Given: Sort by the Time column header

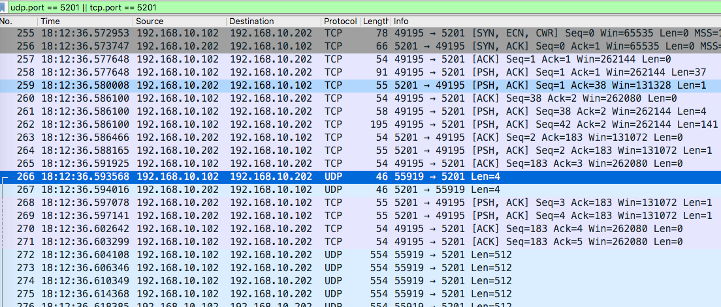Looking at the screenshot, I should pos(86,21).
